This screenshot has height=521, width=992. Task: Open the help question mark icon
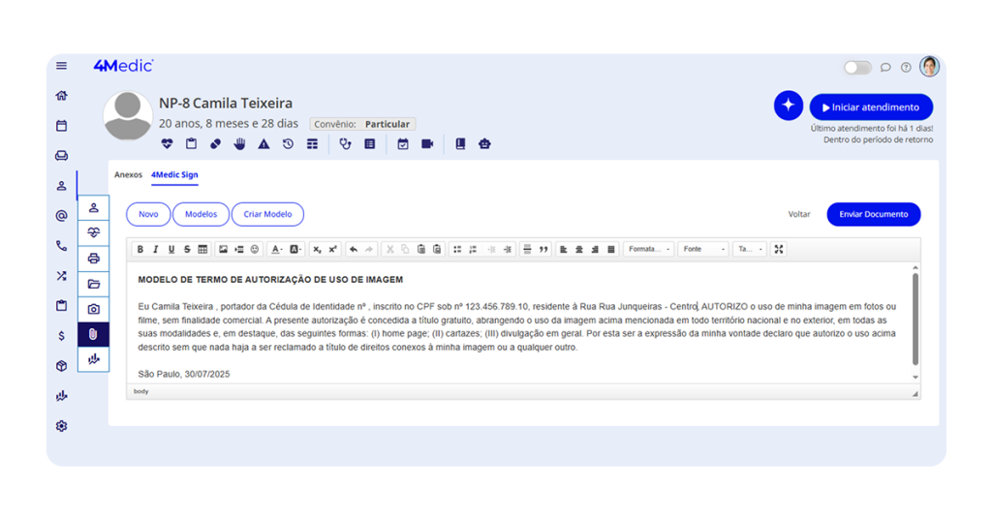pyautogui.click(x=906, y=67)
